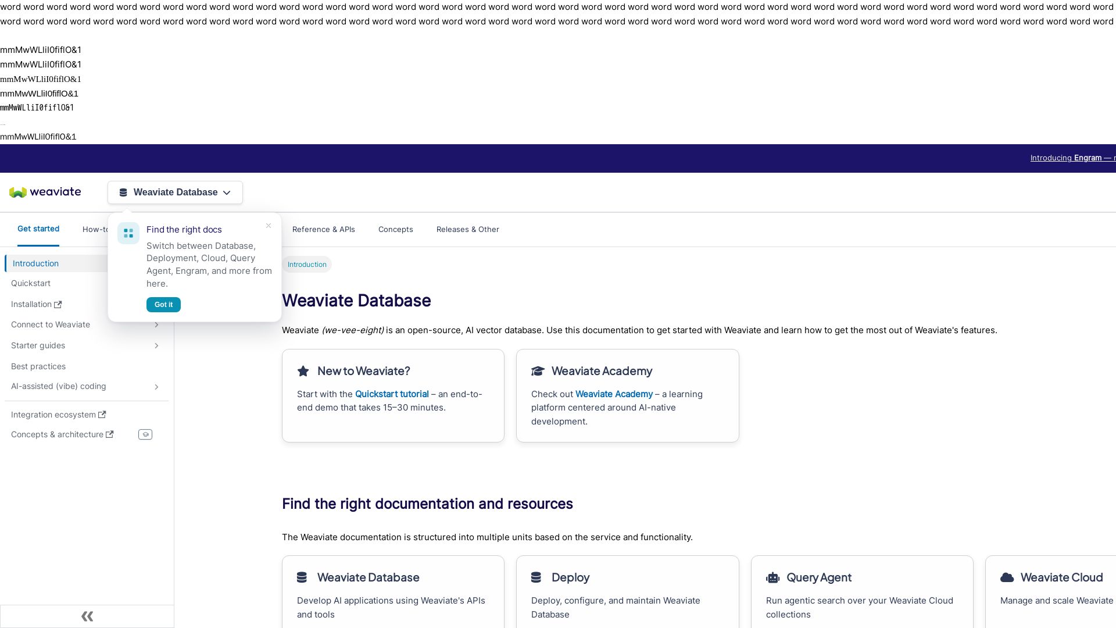Click the academy badge icon in sidebar
The height and width of the screenshot is (628, 1116).
[145, 434]
